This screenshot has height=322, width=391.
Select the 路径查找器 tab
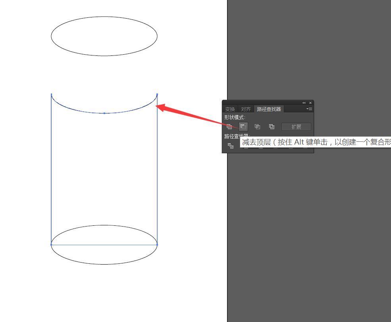point(269,109)
